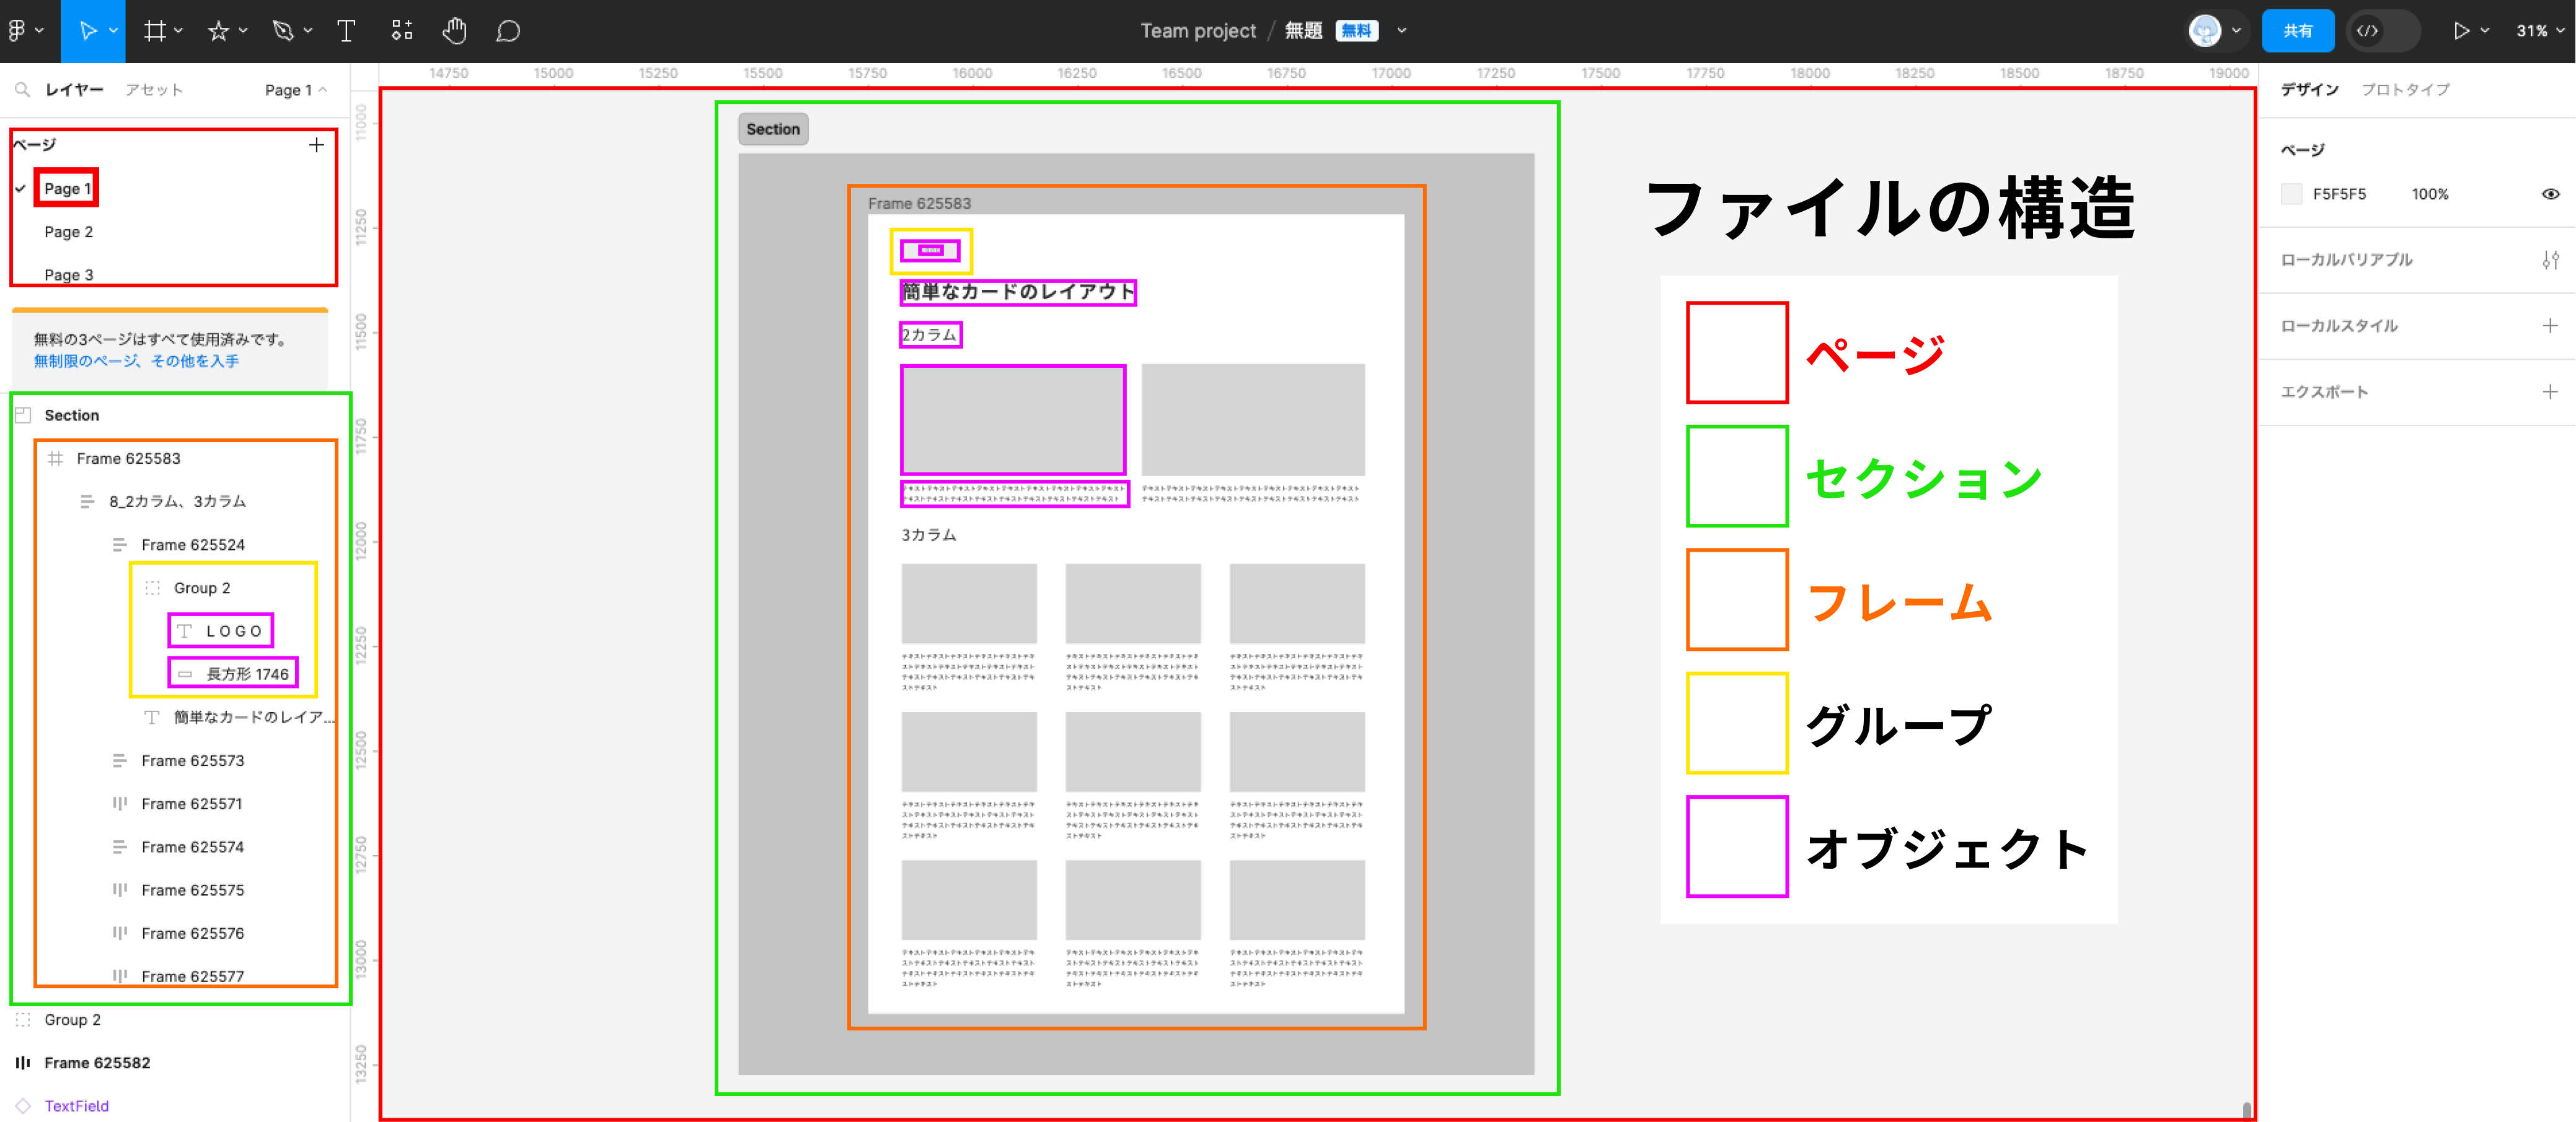The image size is (2576, 1122).
Task: Click the search icon in layers panel
Action: point(22,90)
